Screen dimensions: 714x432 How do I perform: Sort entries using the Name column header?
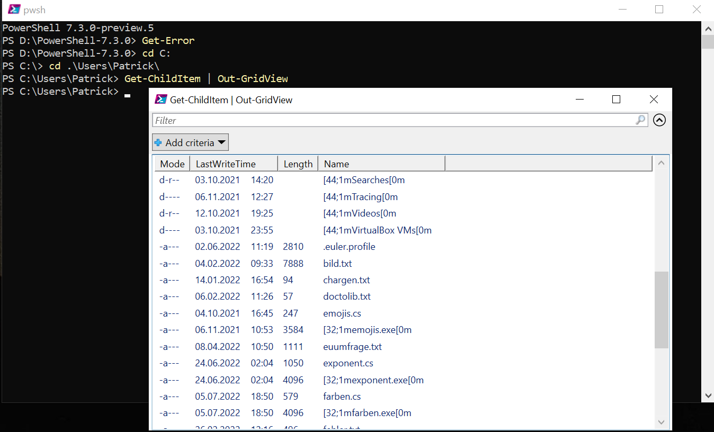(336, 163)
